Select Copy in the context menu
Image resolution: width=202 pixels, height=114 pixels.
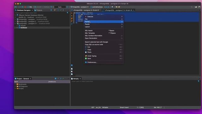(x=104, y=50)
